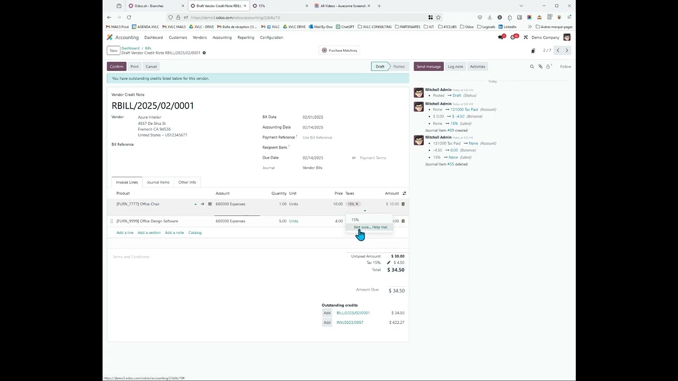Open the Dashboard menu item
The image size is (678, 381).
click(154, 38)
